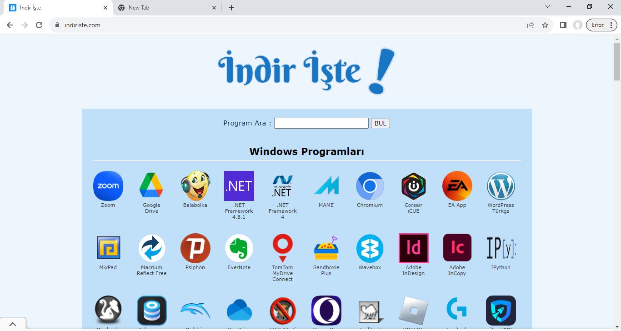
Task: Open the Adobe InCopy icon
Action: pyautogui.click(x=457, y=248)
